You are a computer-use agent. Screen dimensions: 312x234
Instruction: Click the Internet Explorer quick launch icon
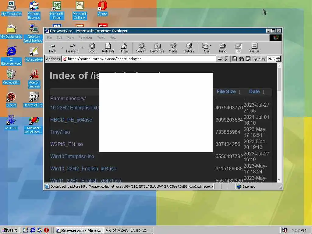click(33, 230)
